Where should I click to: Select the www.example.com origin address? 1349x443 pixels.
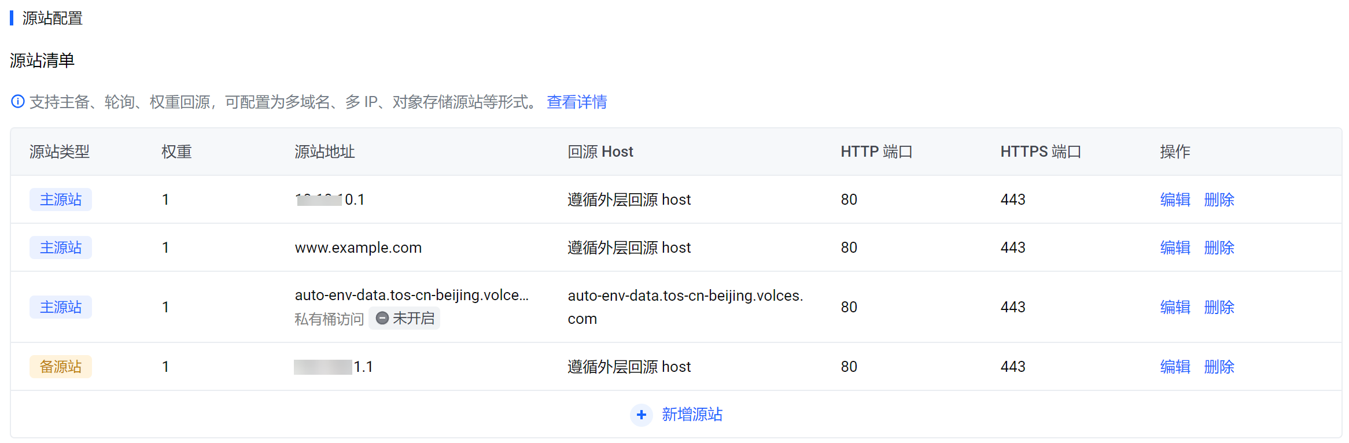point(358,248)
